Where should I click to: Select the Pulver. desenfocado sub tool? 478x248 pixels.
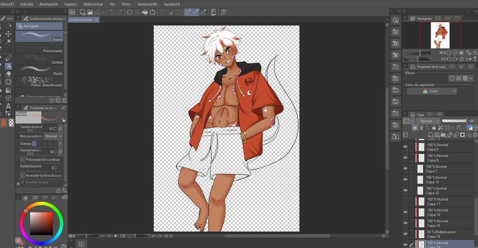(x=39, y=82)
